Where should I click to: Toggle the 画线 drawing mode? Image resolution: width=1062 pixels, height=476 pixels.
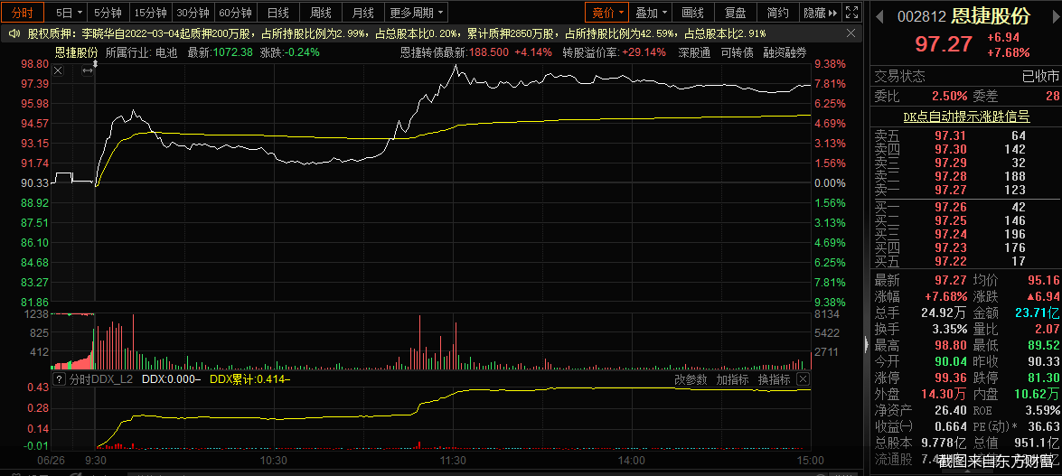tap(692, 13)
